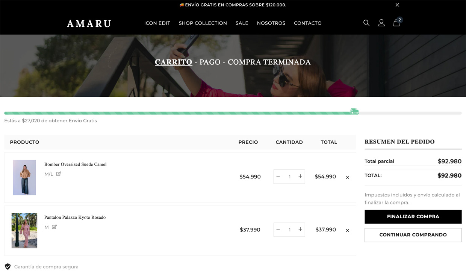Click the 'Total parcial' label
This screenshot has height=271, width=466.
click(379, 161)
